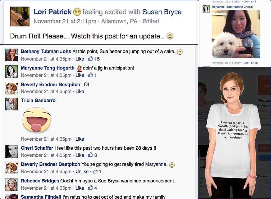This screenshot has width=271, height=199.
Task: Open Beverly Bradner Bestpitch's name on LOL comment
Action: point(50,85)
